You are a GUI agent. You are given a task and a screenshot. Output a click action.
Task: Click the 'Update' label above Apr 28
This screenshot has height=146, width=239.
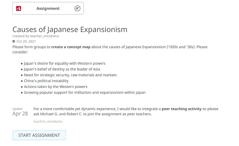[x=17, y=109]
